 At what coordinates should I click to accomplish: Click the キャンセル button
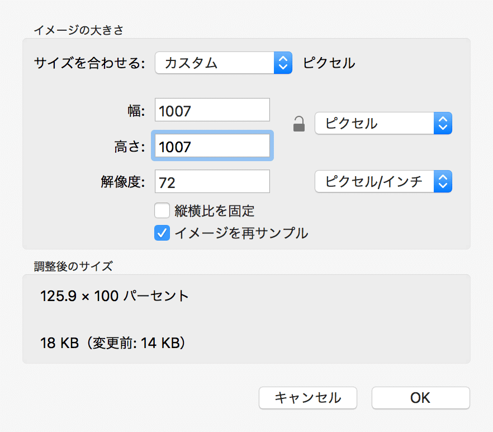coord(308,398)
